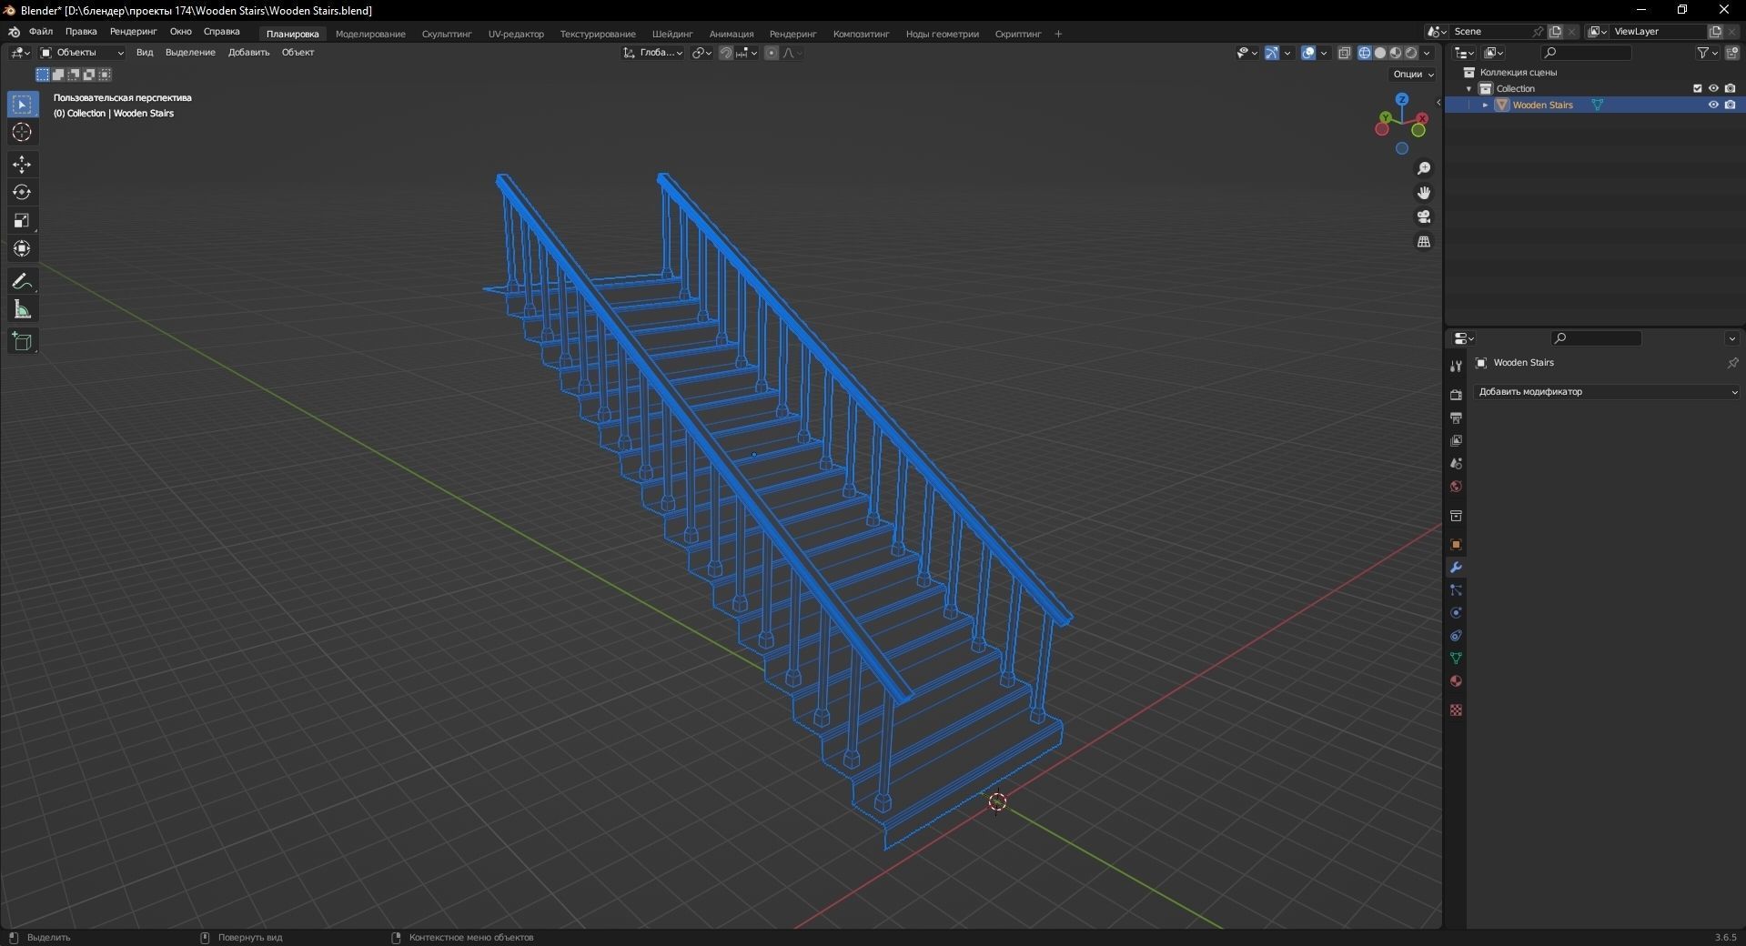The width and height of the screenshot is (1746, 946).
Task: Toggle snapping magnet button
Action: 726,53
